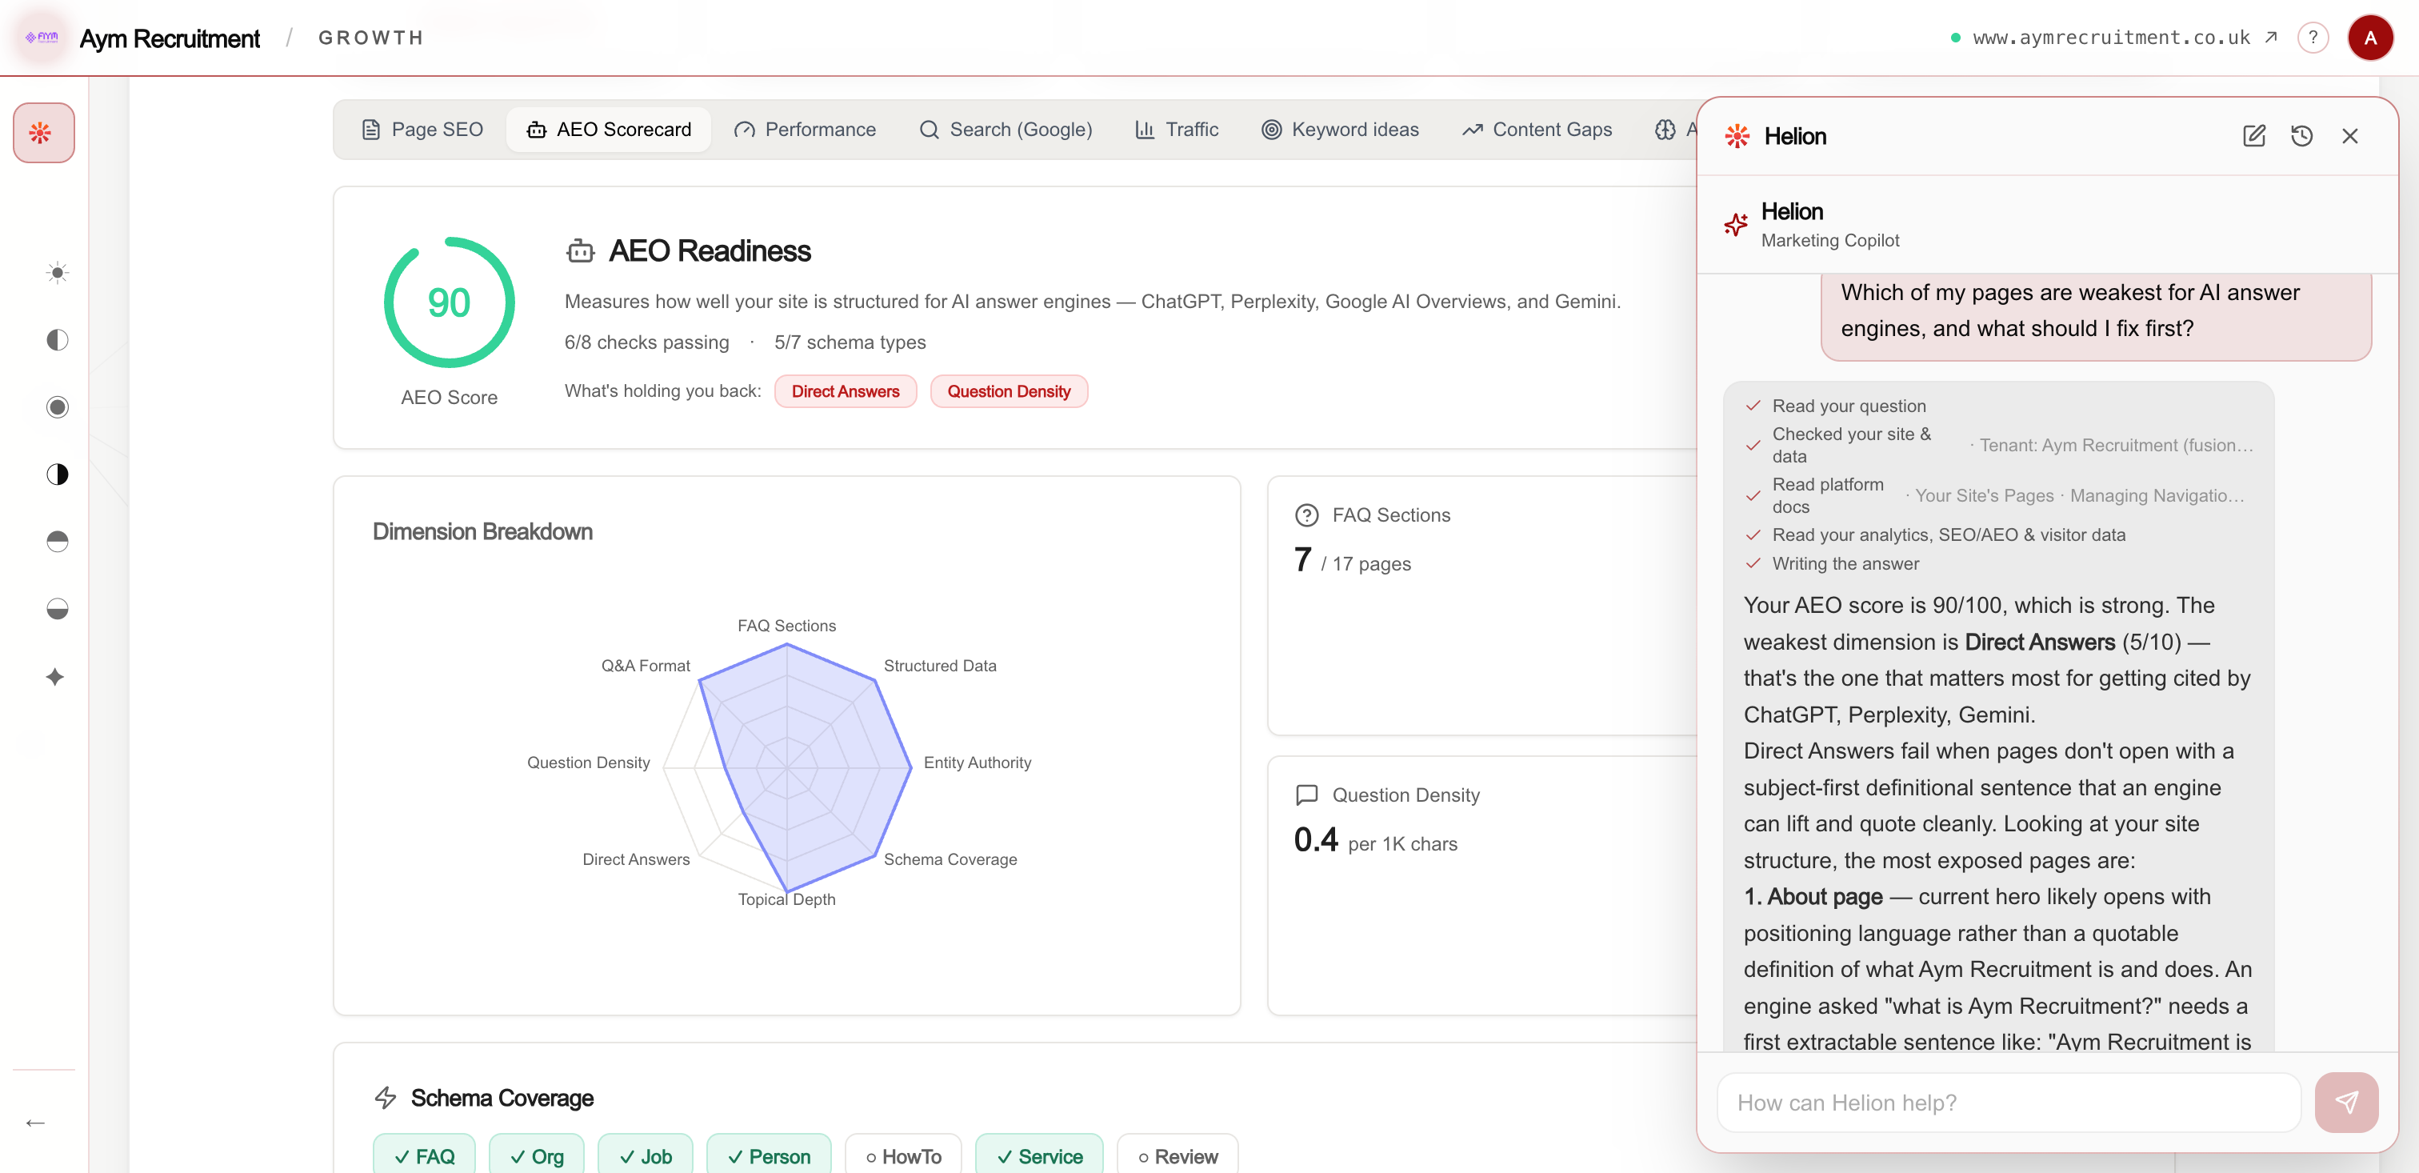Click '0.4 per 1K chars' value
The image size is (2419, 1173).
[1376, 840]
